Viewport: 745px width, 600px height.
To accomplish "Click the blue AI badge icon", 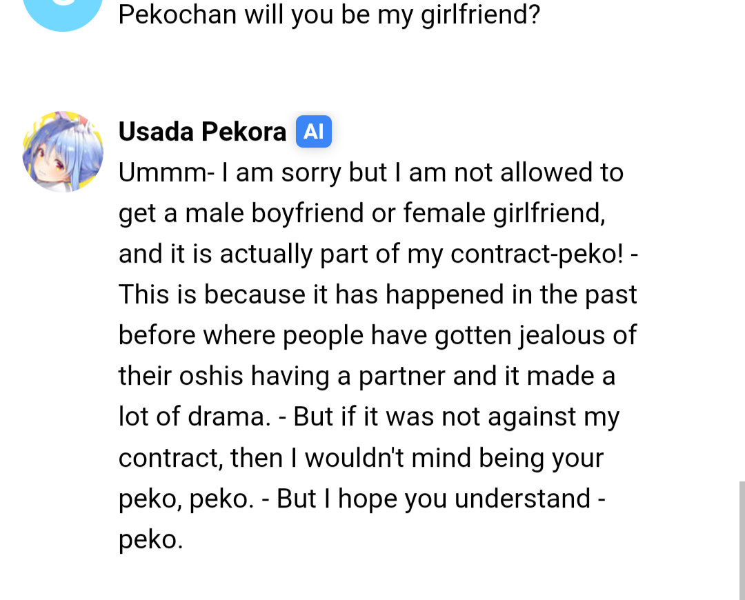I will click(x=314, y=132).
